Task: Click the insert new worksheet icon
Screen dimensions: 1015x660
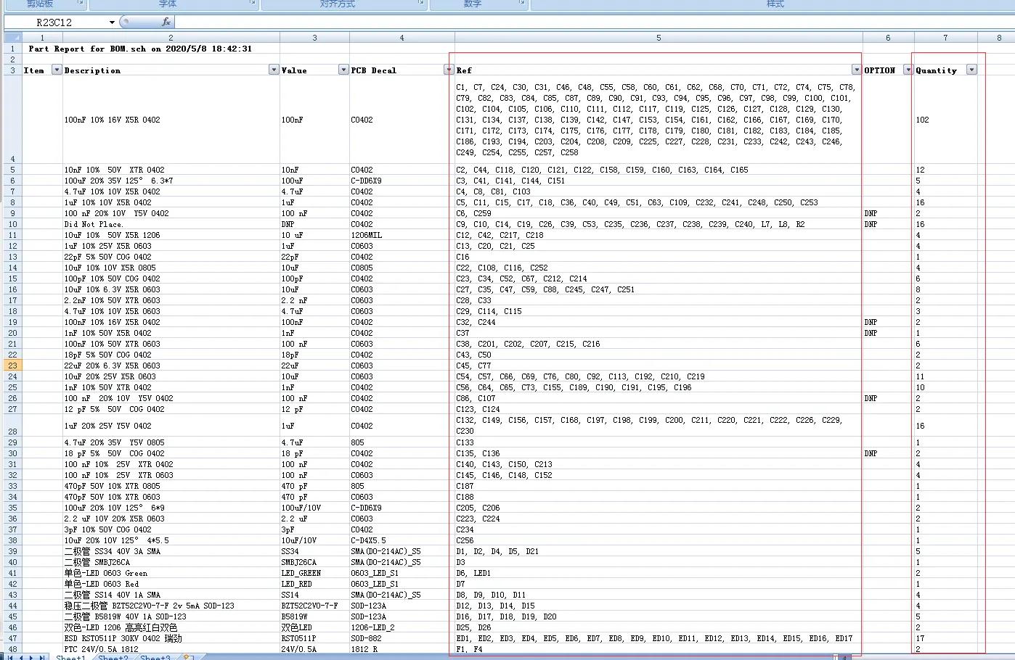Action: (x=189, y=657)
